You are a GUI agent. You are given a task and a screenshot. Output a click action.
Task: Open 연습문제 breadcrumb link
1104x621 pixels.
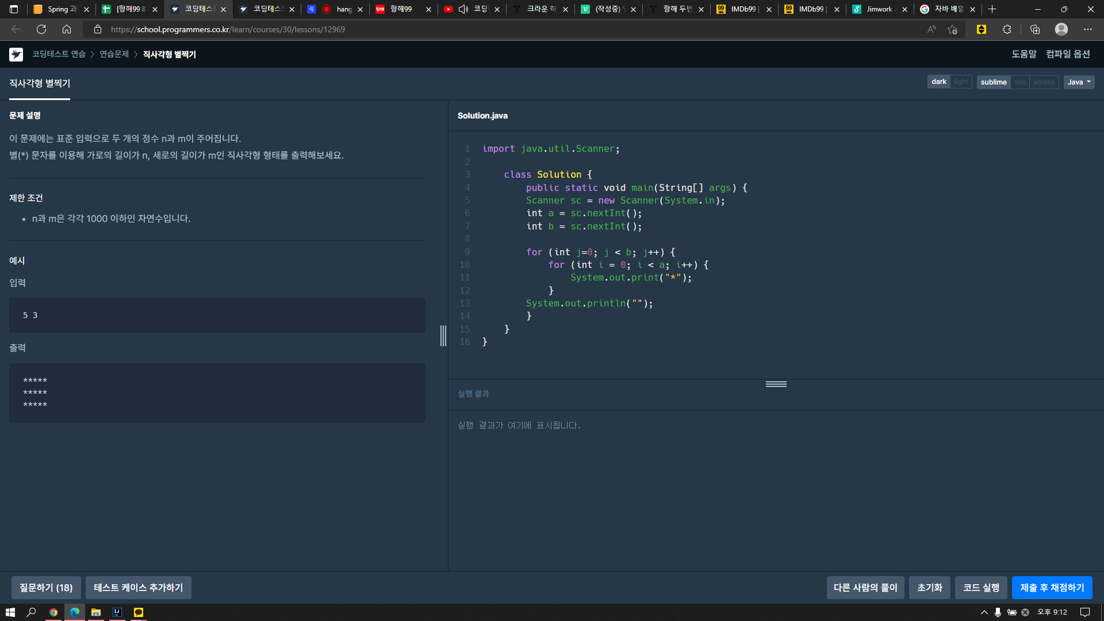click(x=114, y=54)
